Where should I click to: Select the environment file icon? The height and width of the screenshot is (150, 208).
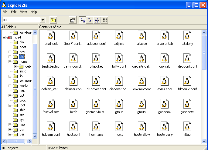(x=142, y=81)
